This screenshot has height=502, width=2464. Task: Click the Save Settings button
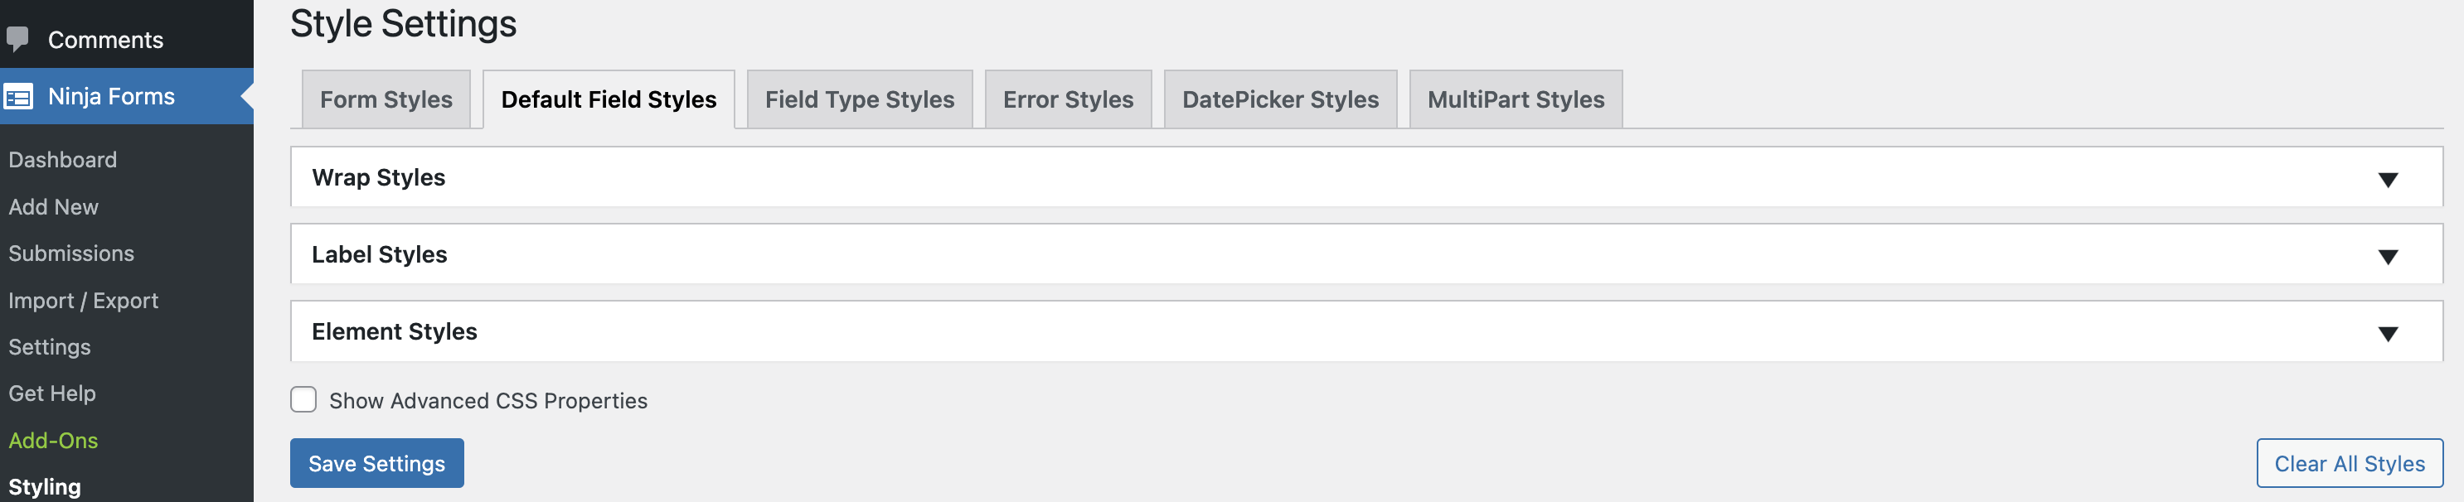[376, 464]
